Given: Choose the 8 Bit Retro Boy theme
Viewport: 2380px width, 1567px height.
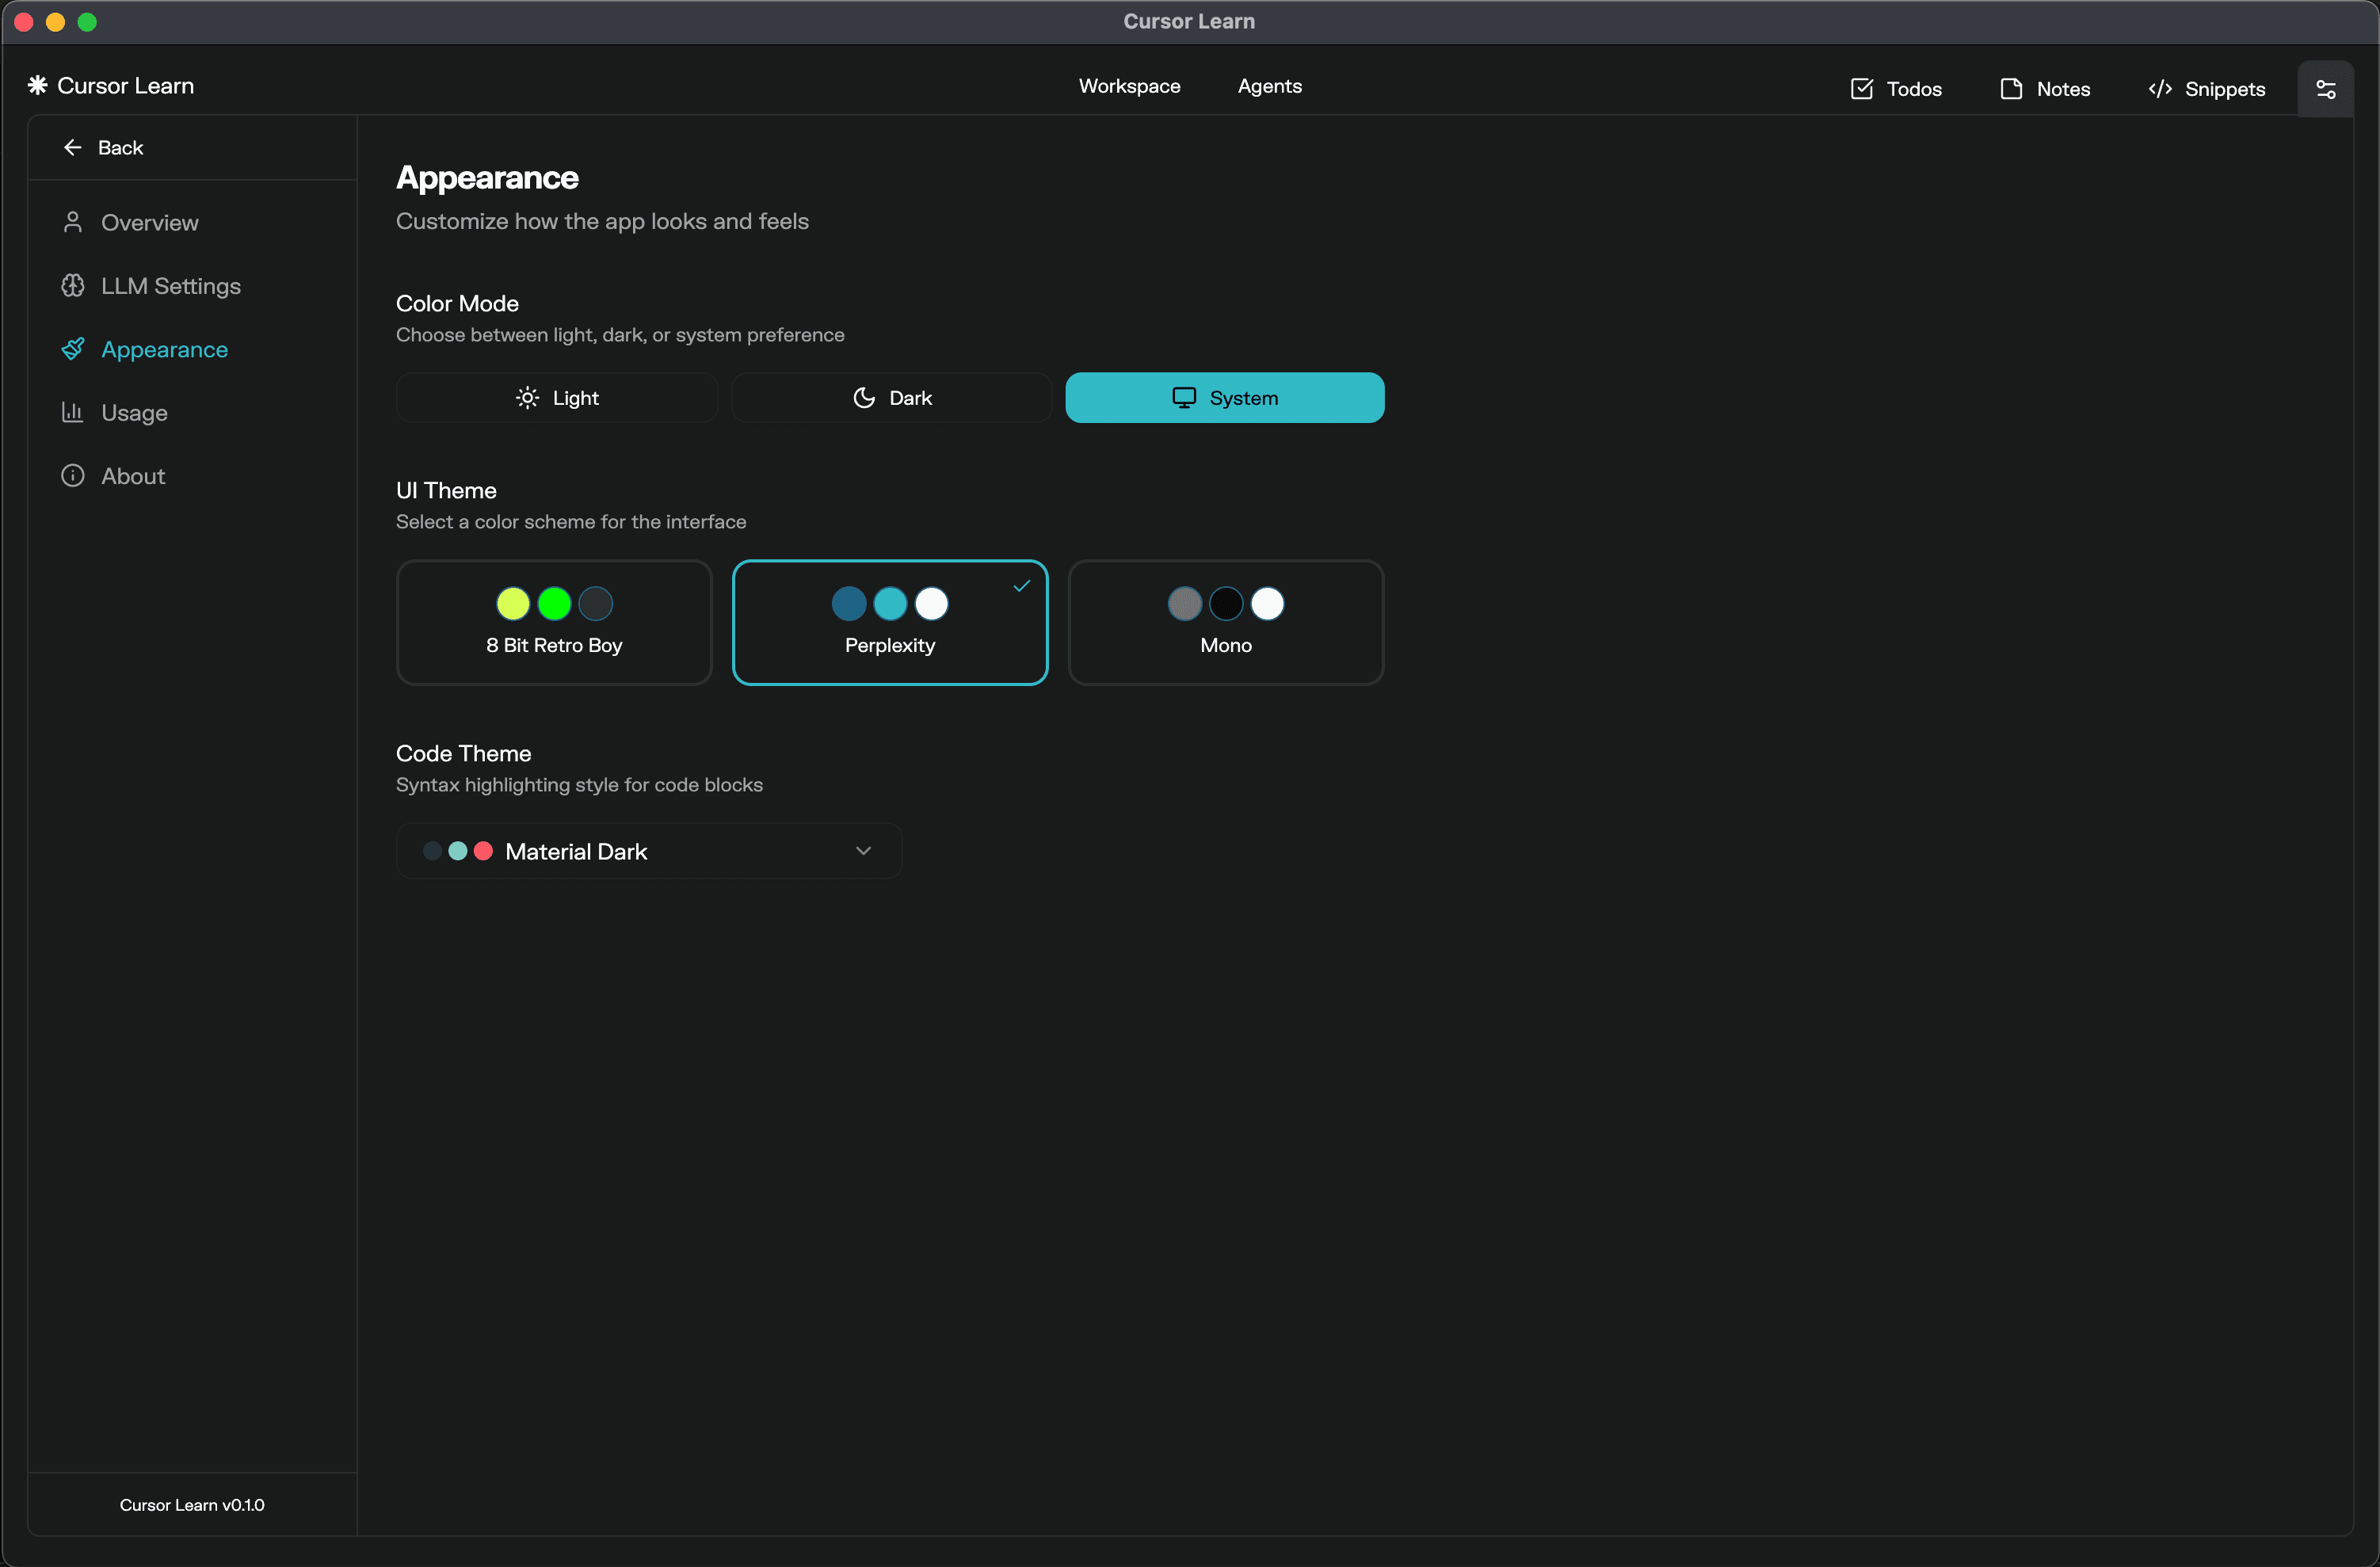Looking at the screenshot, I should [x=554, y=623].
